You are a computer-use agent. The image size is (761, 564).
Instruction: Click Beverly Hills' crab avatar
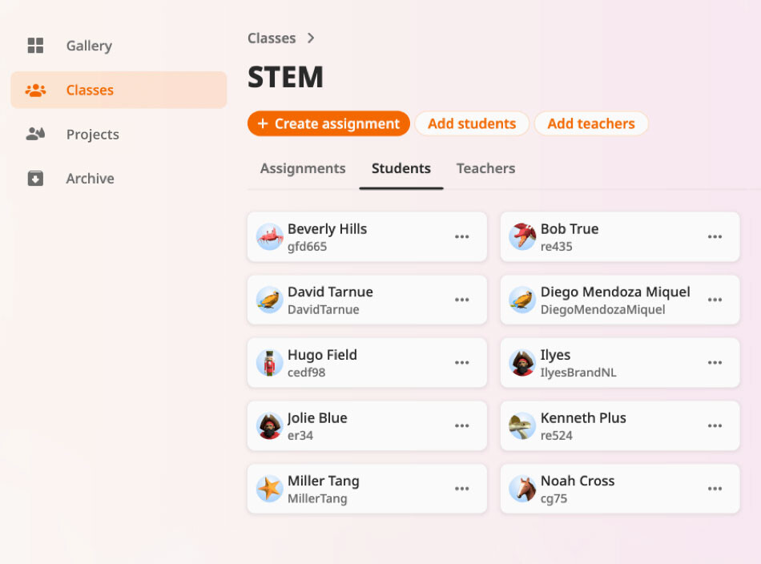[269, 237]
